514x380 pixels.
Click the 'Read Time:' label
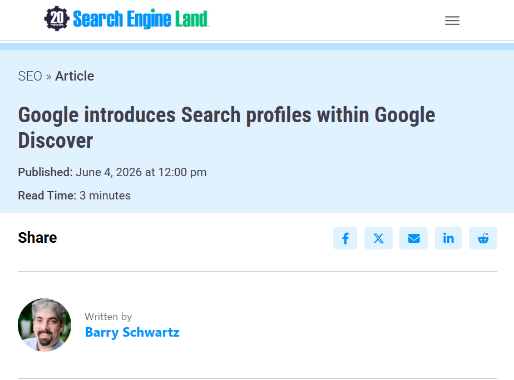(47, 196)
